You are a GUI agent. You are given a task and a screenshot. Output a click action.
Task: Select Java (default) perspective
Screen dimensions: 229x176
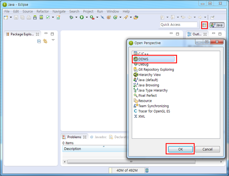pyautogui.click(x=146, y=80)
